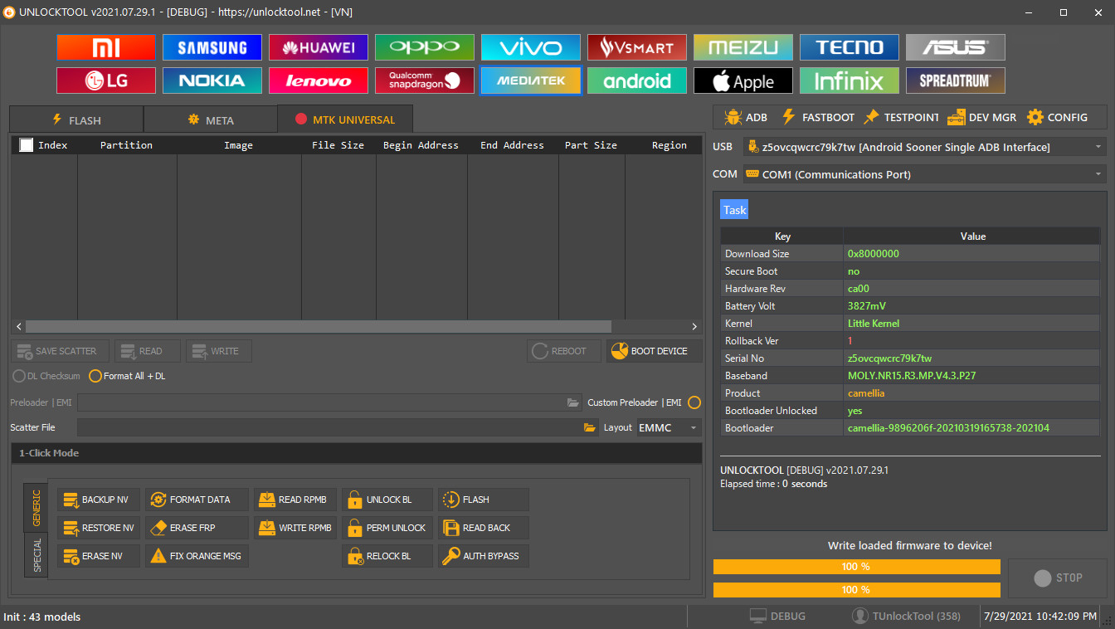This screenshot has height=629, width=1115.
Task: Open the Huawei brand tile
Action: (x=319, y=47)
